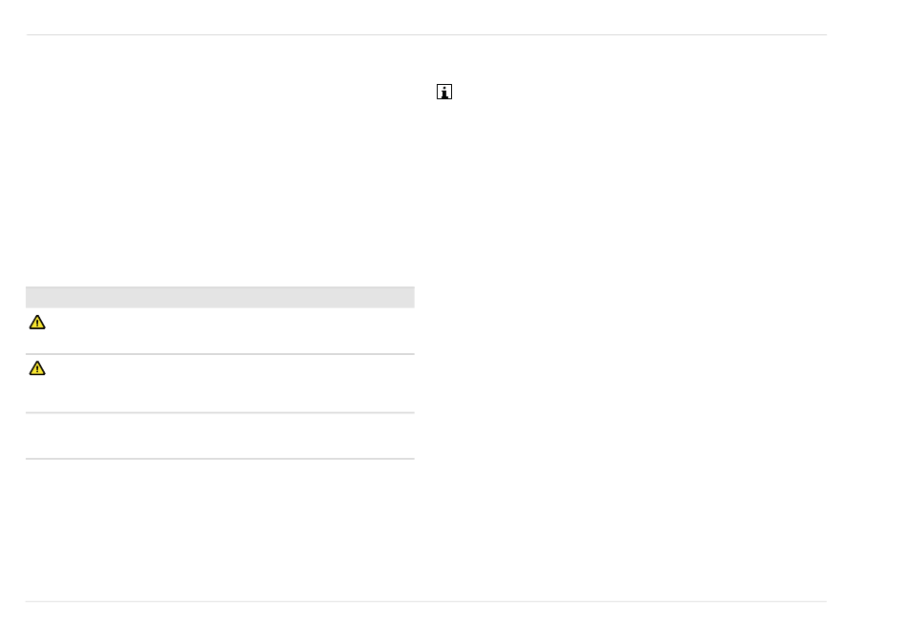Click the divider line under the lower warning row

click(219, 412)
